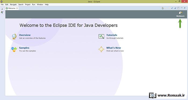Open the Edit menu
This screenshot has width=188, height=100.
coord(7,5)
